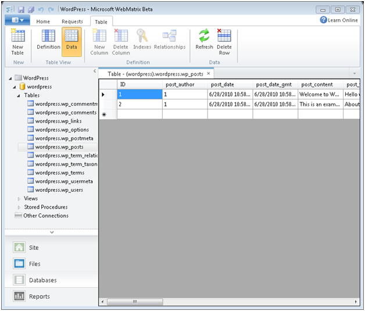Select the wordpress database icon
The width and height of the screenshot is (365, 311).
[22, 87]
